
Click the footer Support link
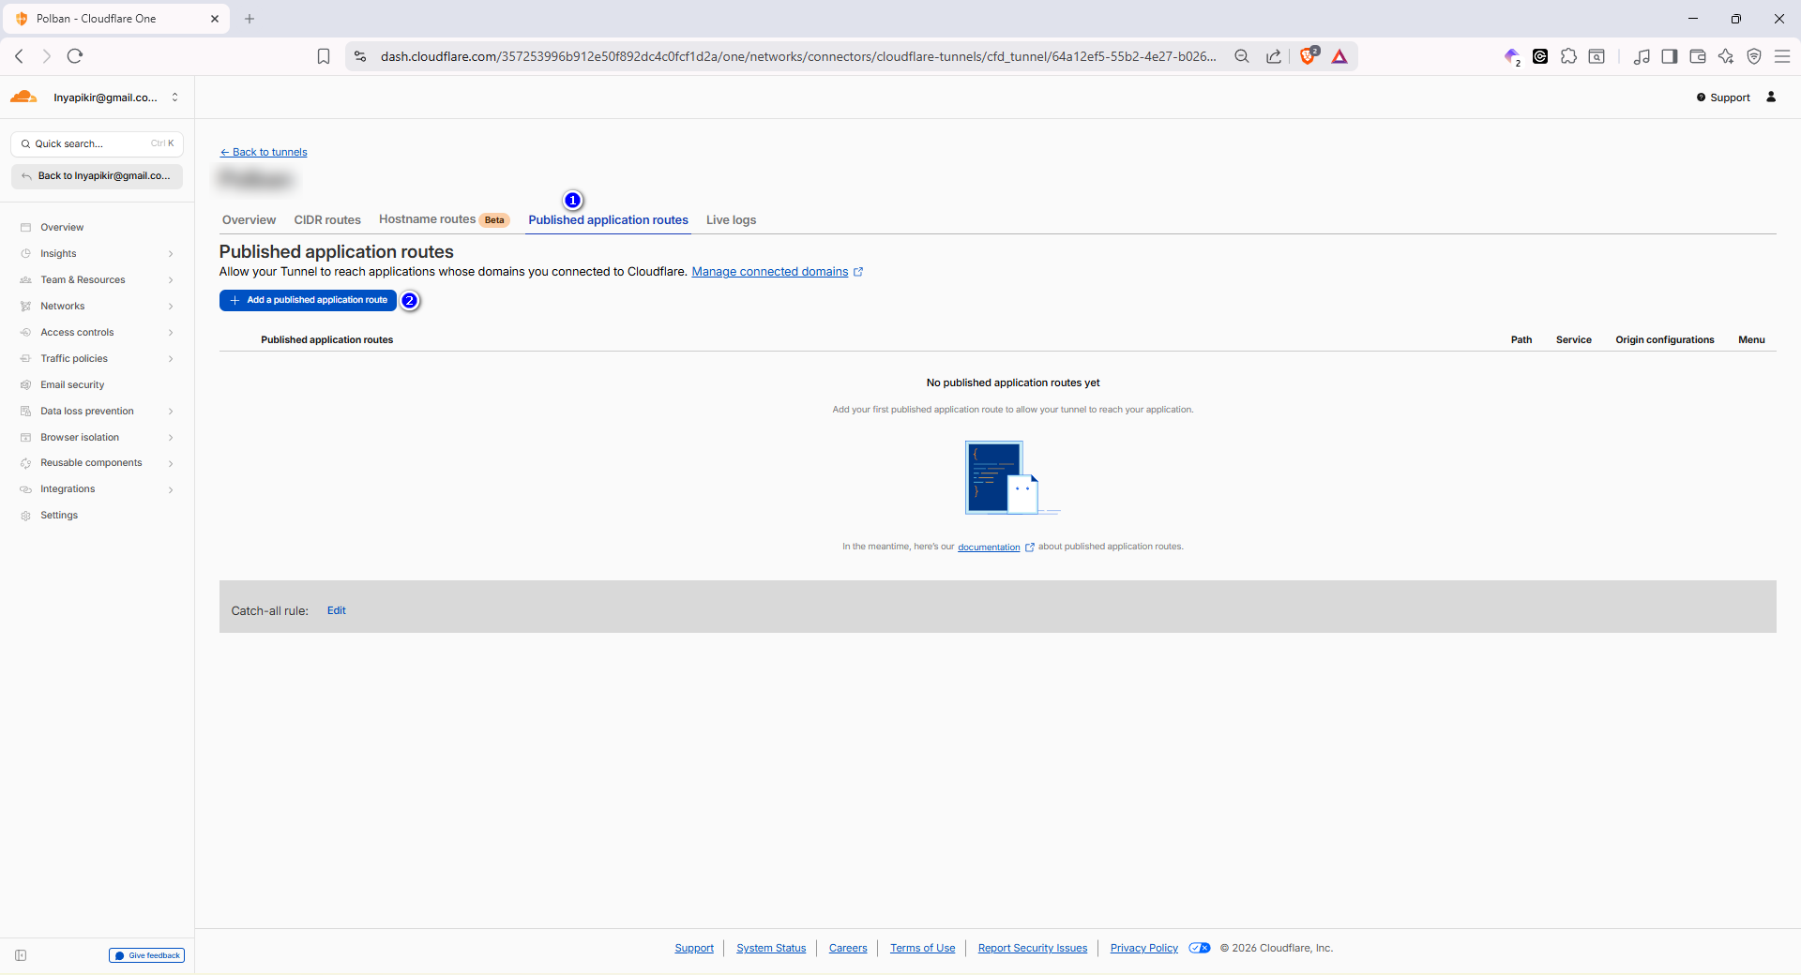tap(694, 948)
